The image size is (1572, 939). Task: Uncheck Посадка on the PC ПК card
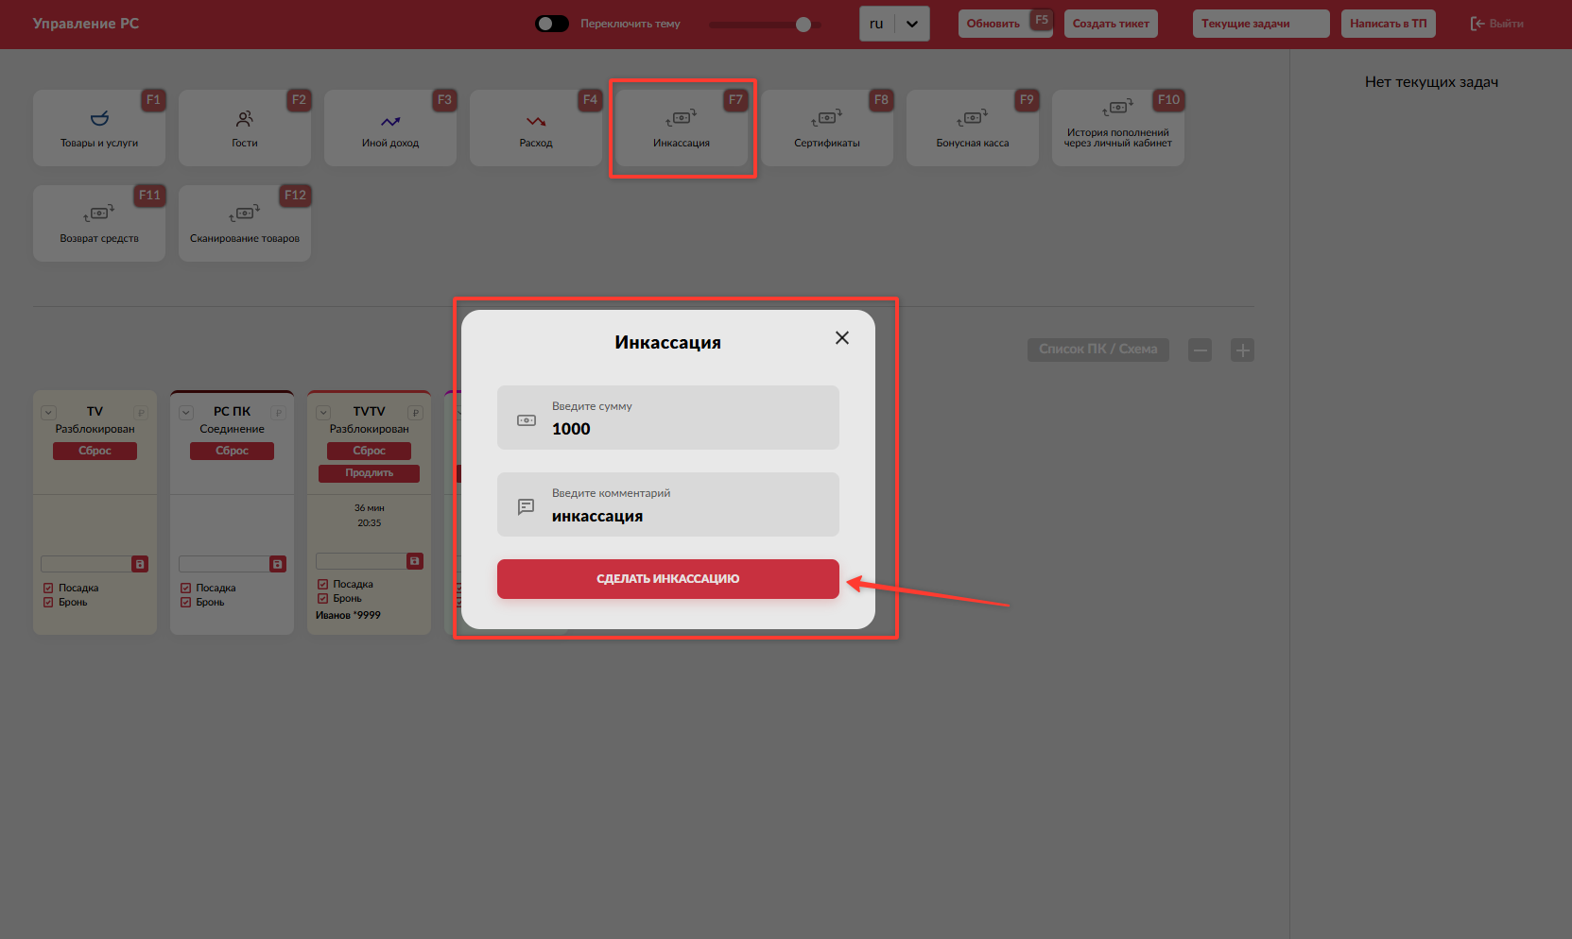tap(185, 588)
